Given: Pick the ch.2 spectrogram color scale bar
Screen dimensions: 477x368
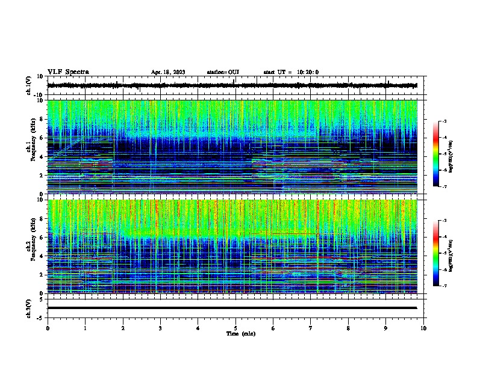Looking at the screenshot, I should pos(436,253).
